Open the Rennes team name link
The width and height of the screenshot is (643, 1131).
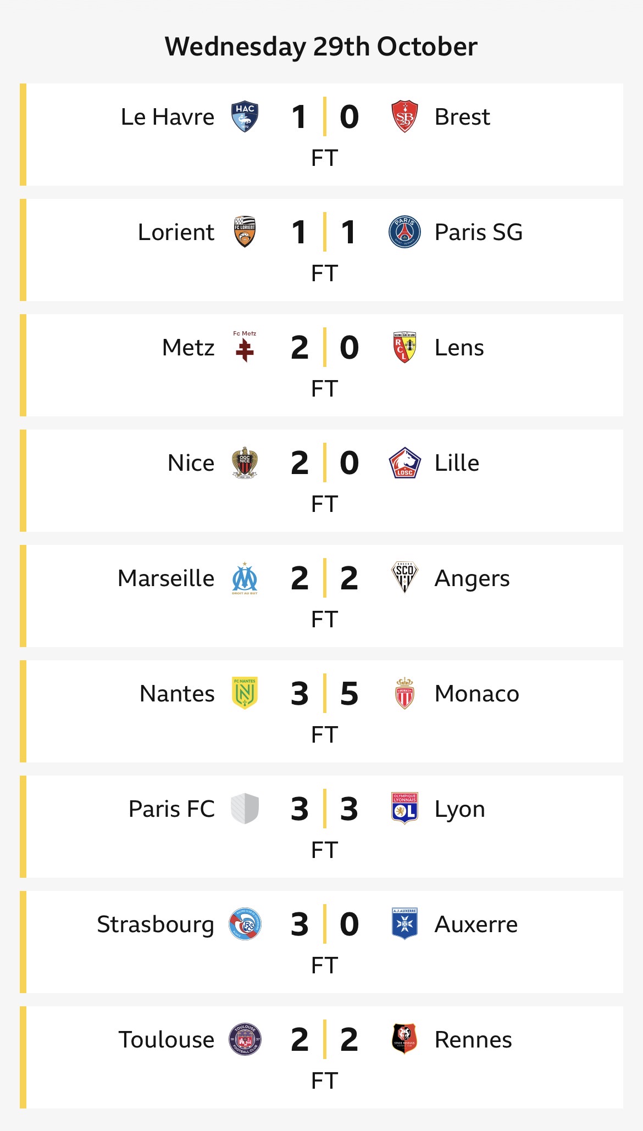click(x=473, y=1039)
